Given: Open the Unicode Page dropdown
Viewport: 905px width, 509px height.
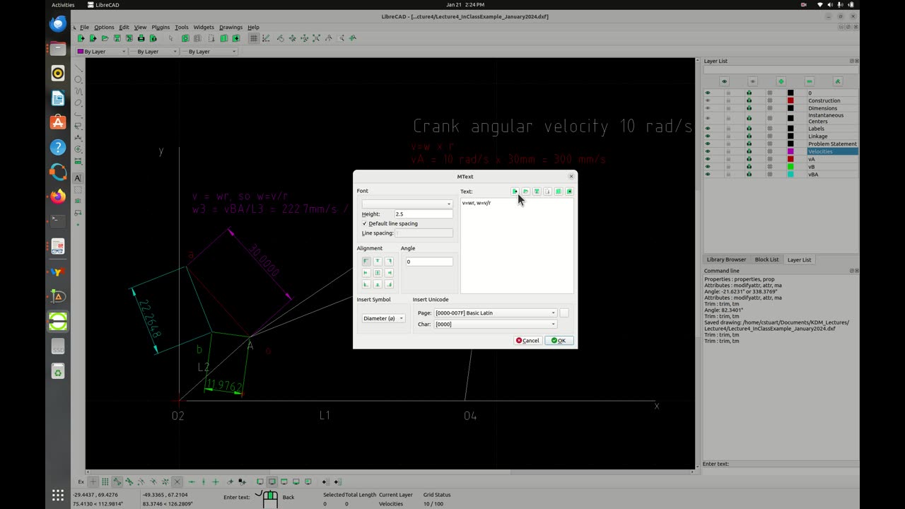Looking at the screenshot, I should [496, 312].
